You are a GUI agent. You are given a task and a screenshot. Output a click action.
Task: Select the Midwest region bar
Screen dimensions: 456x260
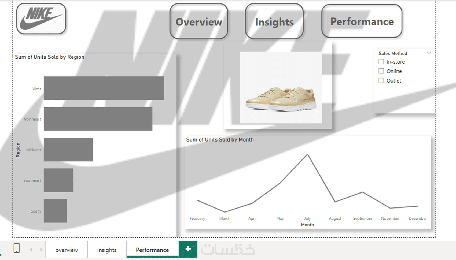tap(68, 150)
